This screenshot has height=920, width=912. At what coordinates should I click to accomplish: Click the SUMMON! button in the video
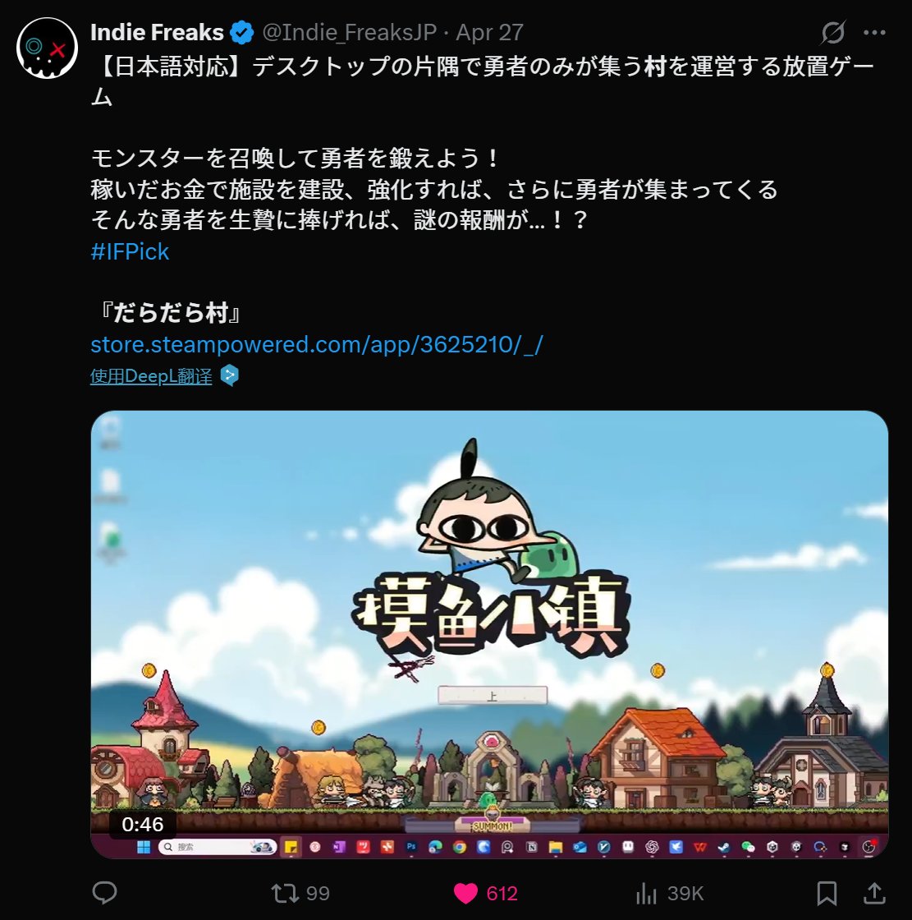tap(493, 826)
